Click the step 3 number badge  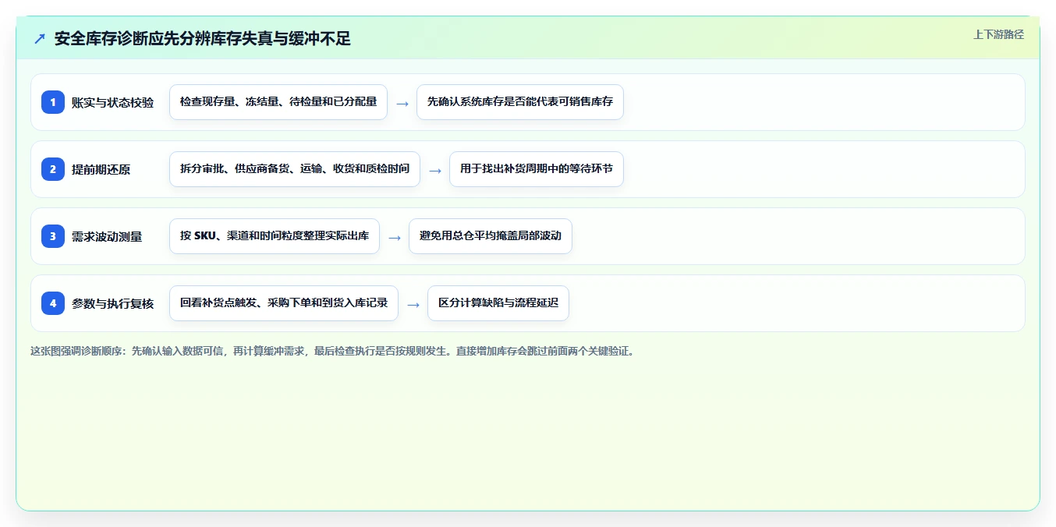[x=53, y=236]
